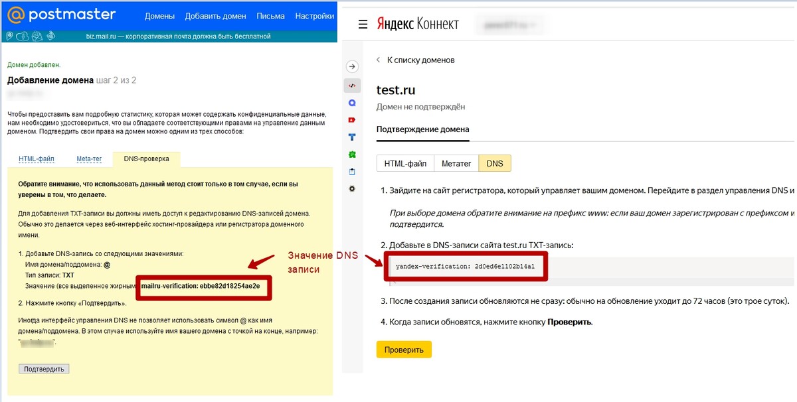
Task: Open Письма in postmaster menu
Action: [270, 16]
